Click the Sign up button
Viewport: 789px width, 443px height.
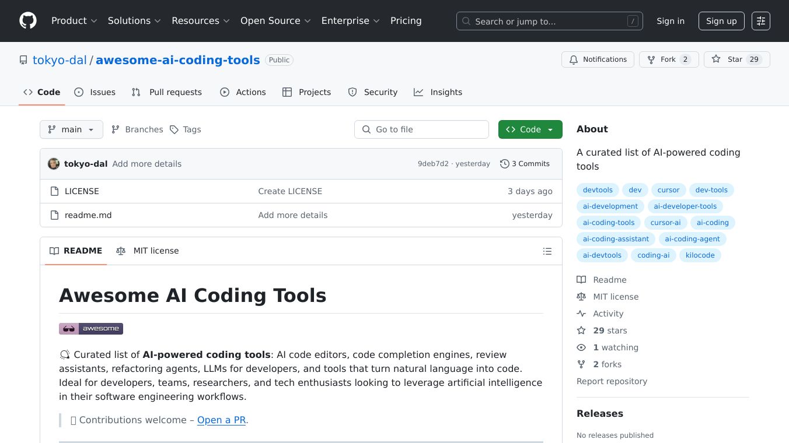tap(721, 21)
